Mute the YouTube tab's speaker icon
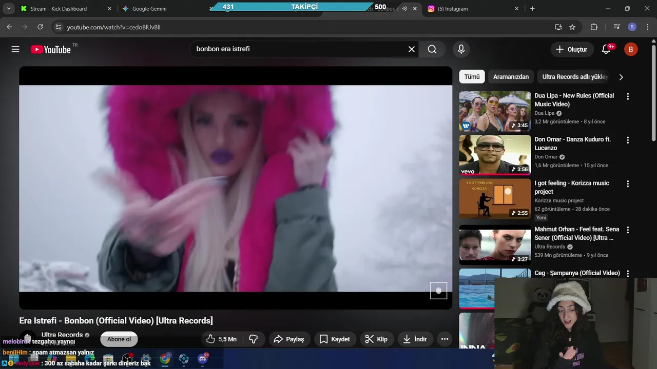Screen dimensions: 657x369 [x=404, y=9]
